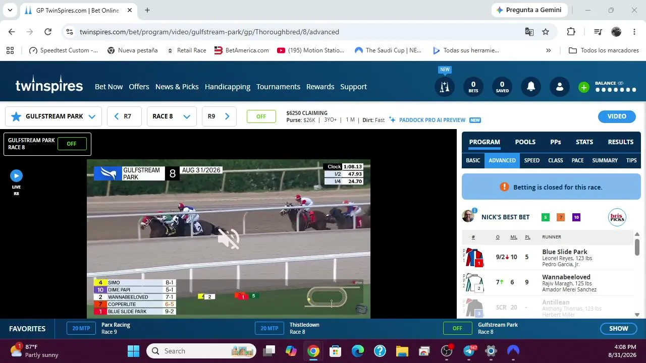Viewport: 646px width, 363px height.
Task: Open Parx Racing Race 9 favorite
Action: click(x=98, y=328)
